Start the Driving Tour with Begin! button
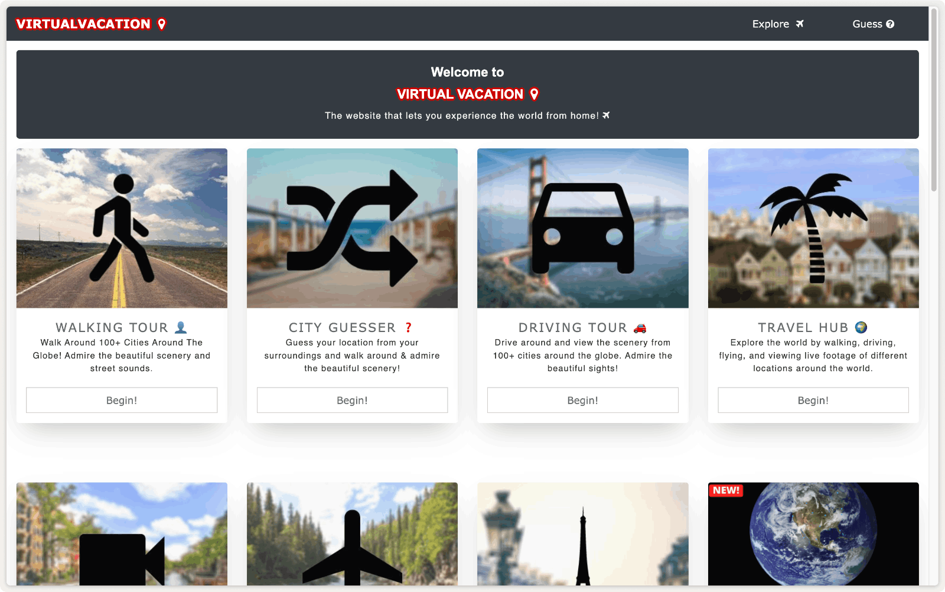 click(x=582, y=400)
